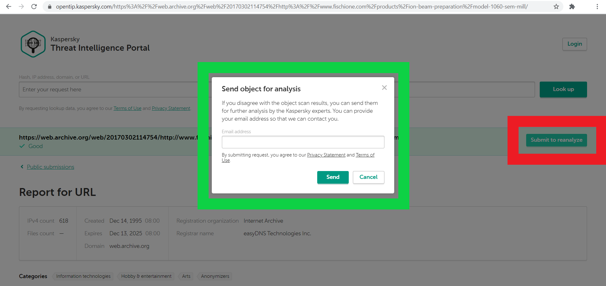Click the 'Categories' label
This screenshot has width=606, height=286.
(x=33, y=276)
